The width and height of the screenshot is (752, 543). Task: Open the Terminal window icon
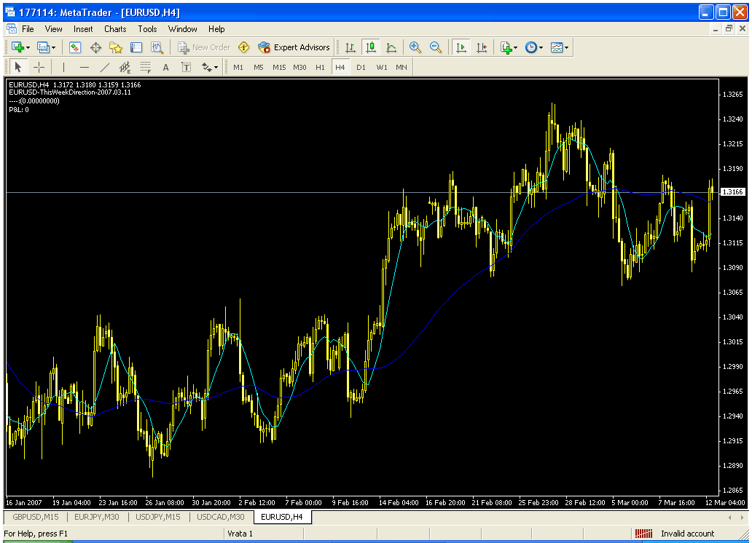(137, 47)
